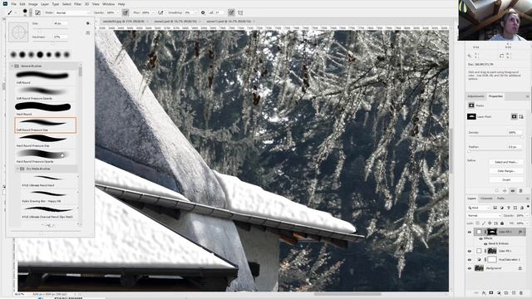532x299 pixels.
Task: Switch to the Channels tab
Action: click(x=486, y=199)
